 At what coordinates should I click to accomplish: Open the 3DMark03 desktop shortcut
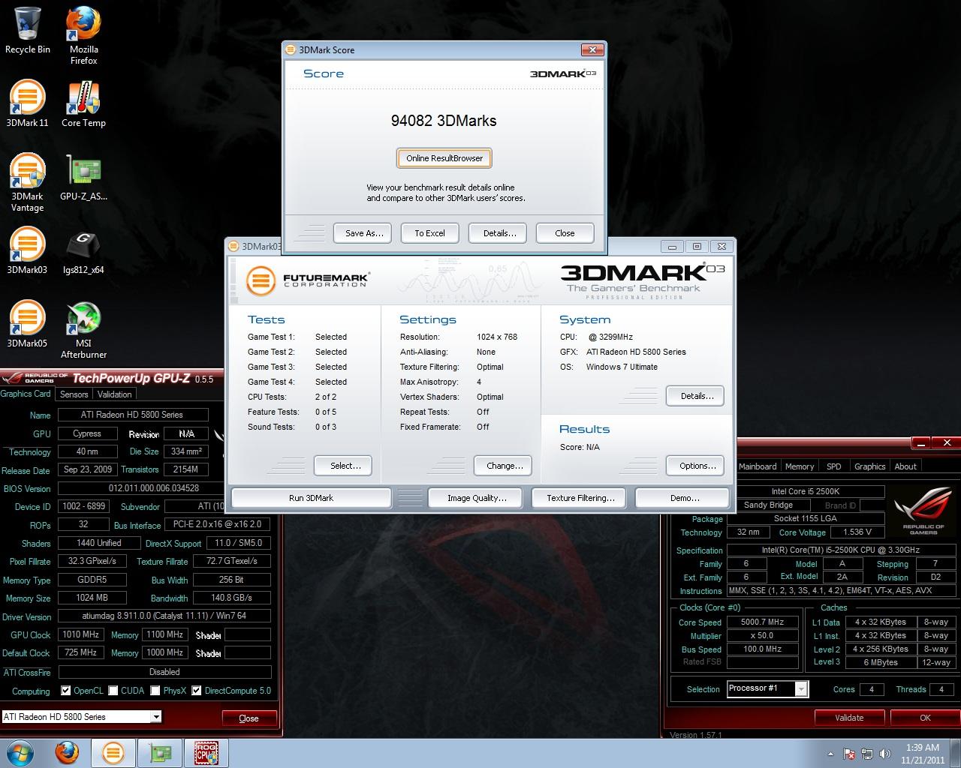coord(28,250)
